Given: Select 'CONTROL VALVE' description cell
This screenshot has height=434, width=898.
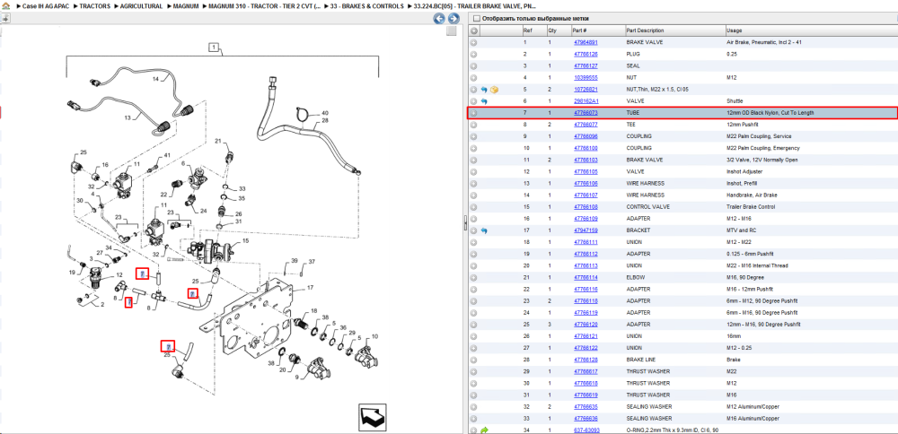Looking at the screenshot, I should click(647, 207).
